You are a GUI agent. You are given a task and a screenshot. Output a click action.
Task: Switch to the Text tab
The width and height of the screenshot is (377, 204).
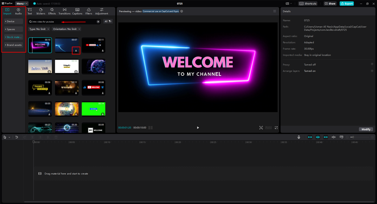pos(30,12)
